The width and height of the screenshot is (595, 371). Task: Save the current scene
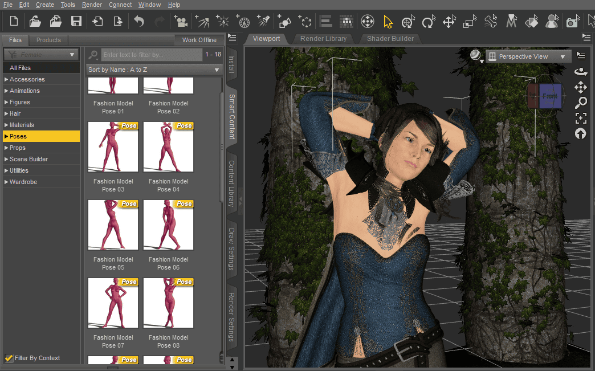click(76, 21)
